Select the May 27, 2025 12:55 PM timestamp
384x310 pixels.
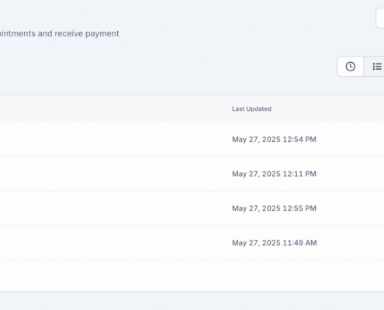(x=274, y=208)
